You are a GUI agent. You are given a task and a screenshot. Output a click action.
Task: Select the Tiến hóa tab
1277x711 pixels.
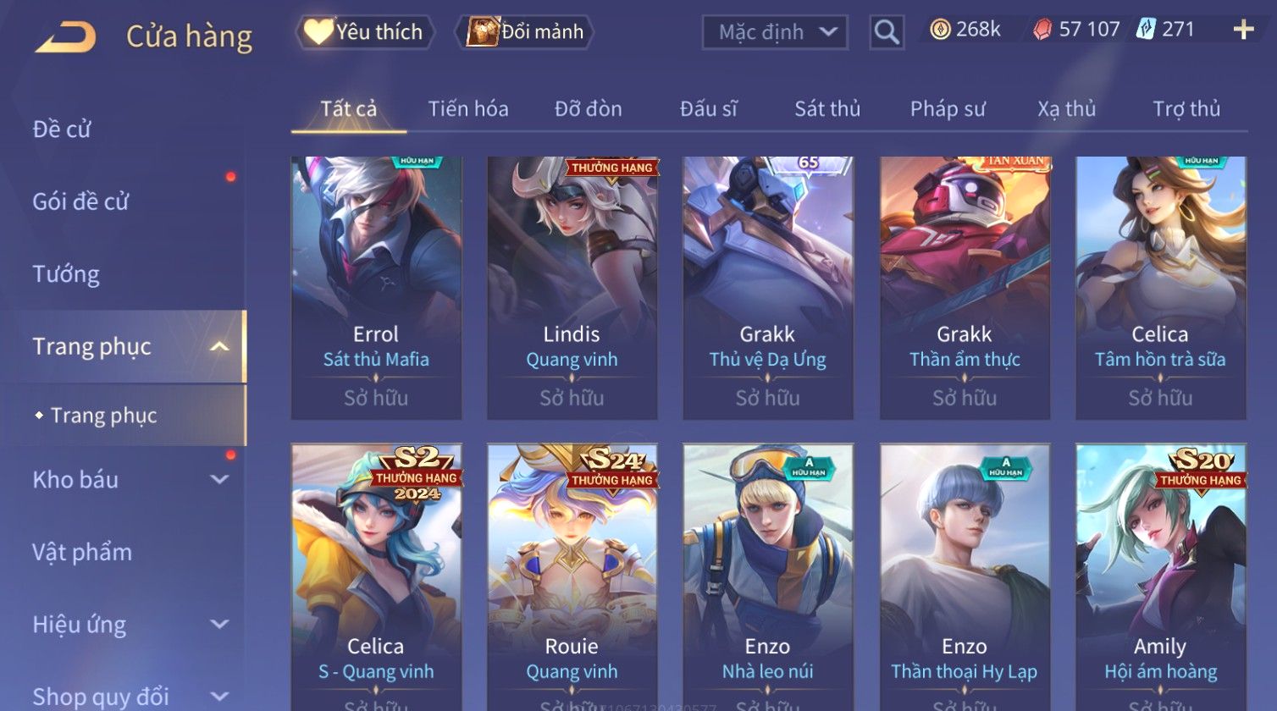pyautogui.click(x=468, y=108)
